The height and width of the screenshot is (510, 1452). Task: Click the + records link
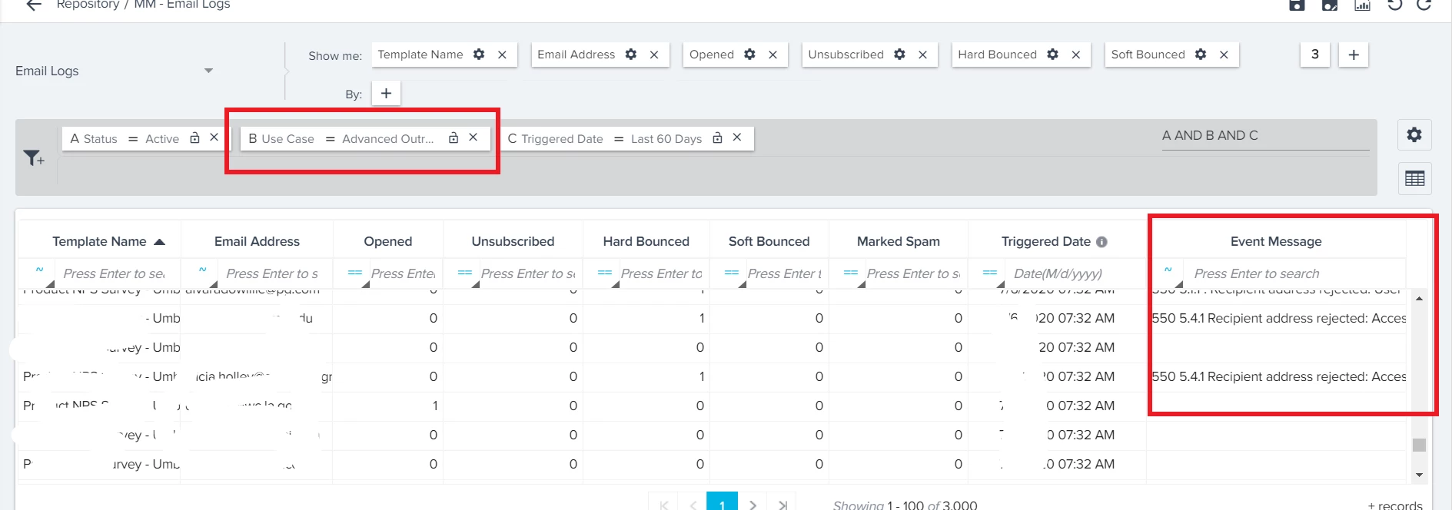(1395, 505)
